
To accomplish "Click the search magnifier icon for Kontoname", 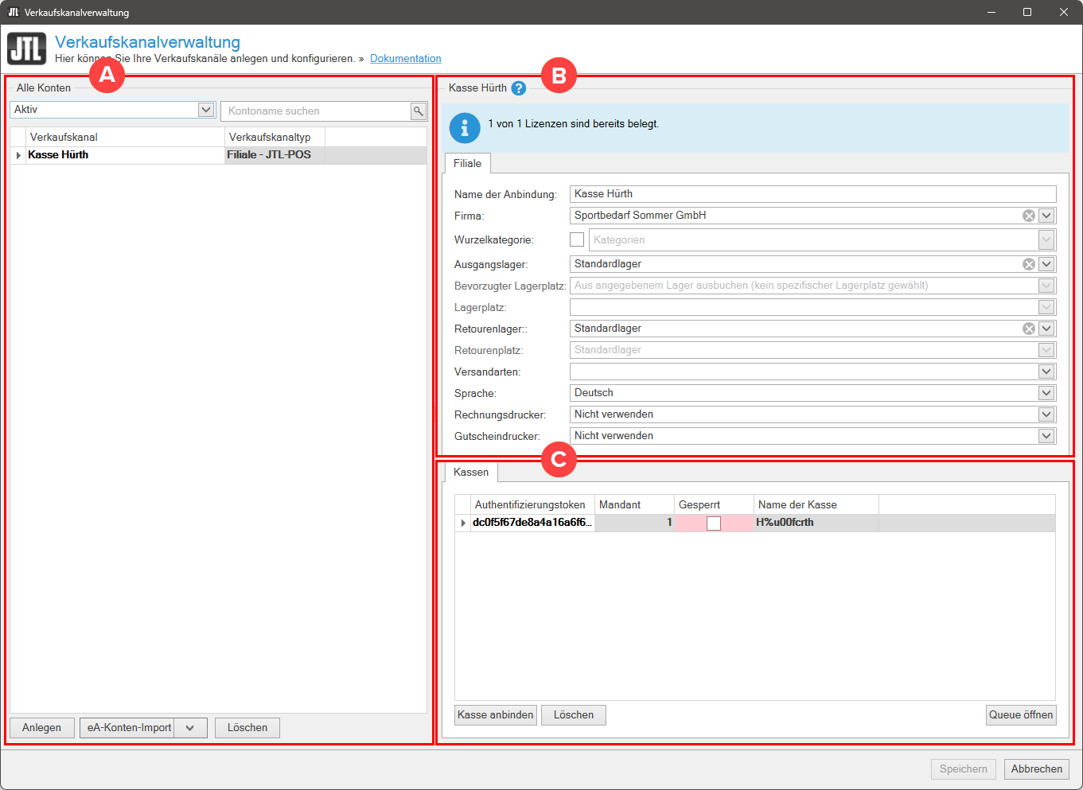I will pos(418,111).
